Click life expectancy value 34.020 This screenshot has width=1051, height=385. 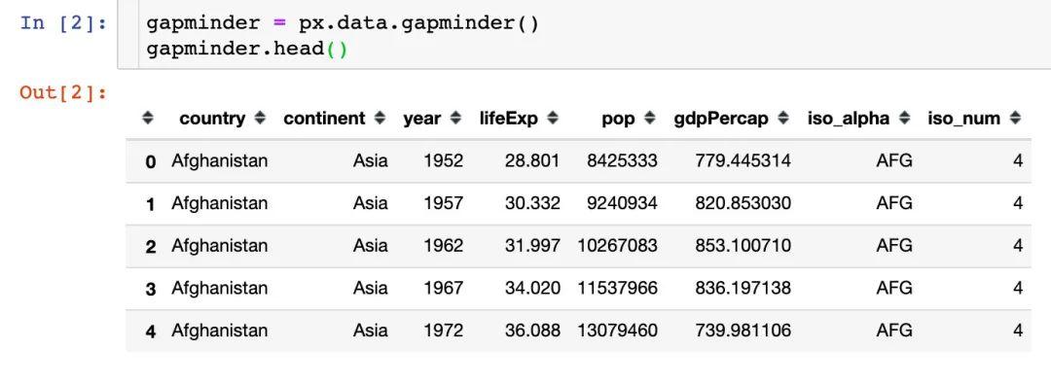[x=532, y=288]
